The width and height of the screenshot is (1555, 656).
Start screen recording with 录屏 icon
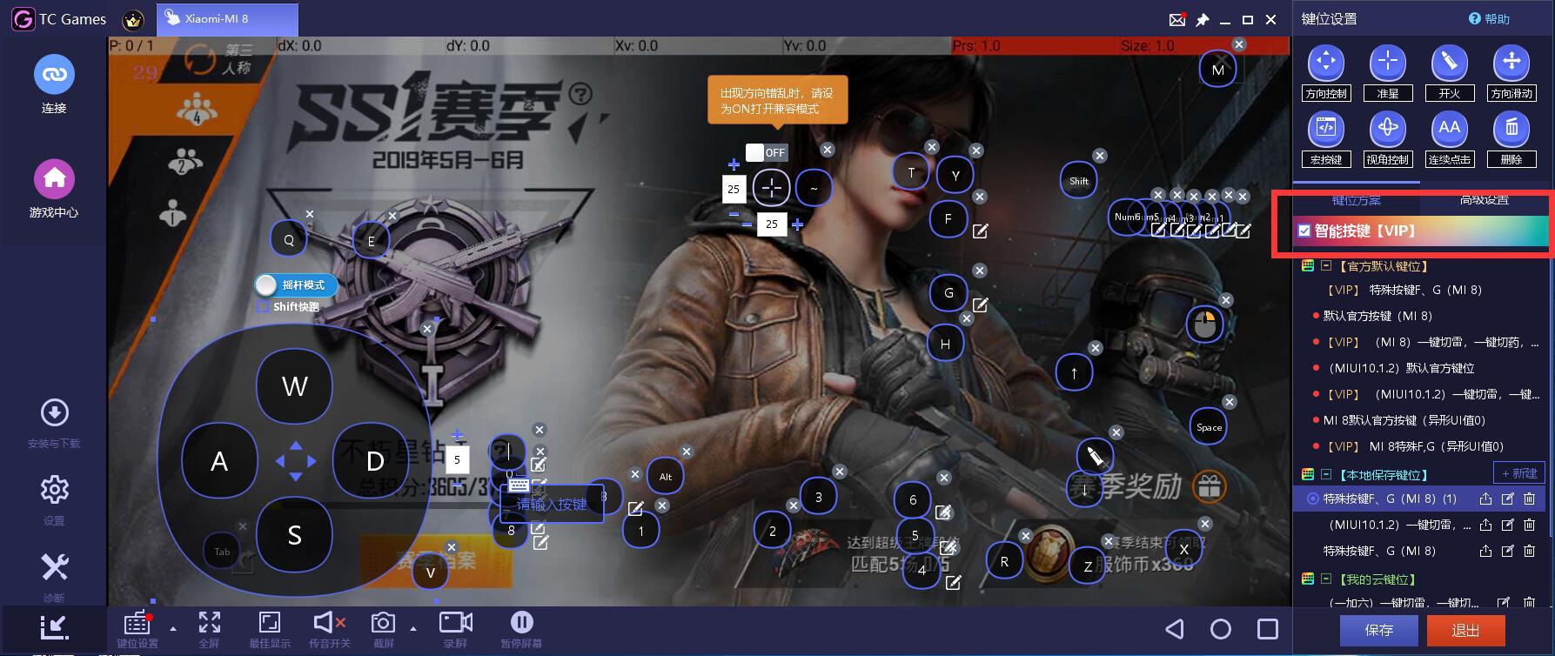coord(455,623)
